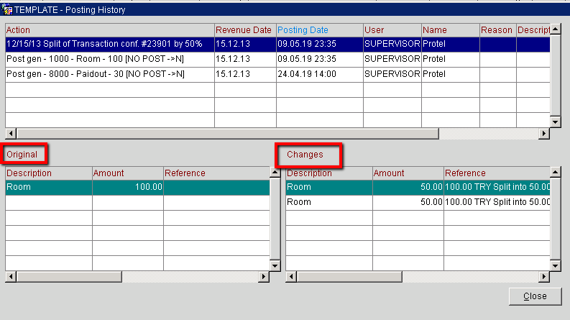Viewport: 570px width, 320px height.
Task: Click the Close button
Action: (x=535, y=296)
